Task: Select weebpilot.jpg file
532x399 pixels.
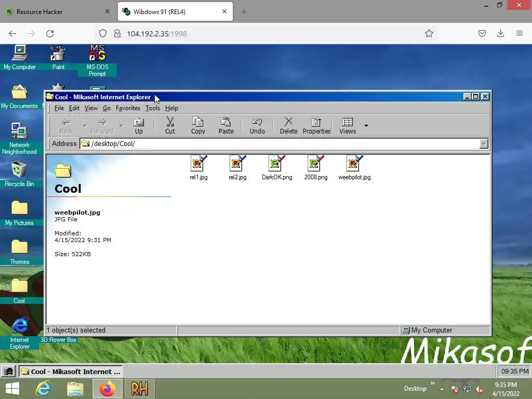Action: [354, 168]
